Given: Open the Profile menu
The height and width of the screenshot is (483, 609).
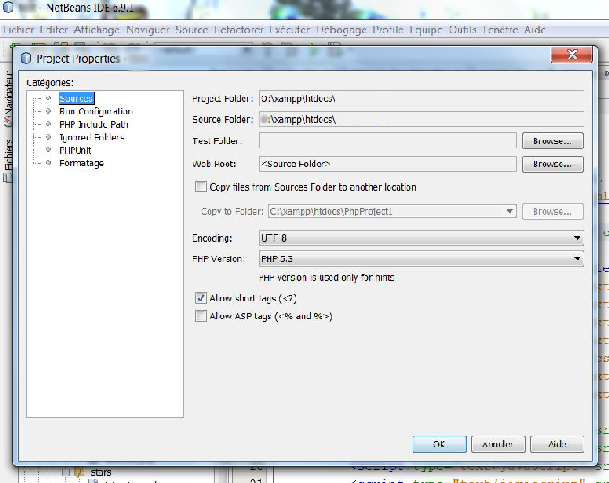Looking at the screenshot, I should click(x=388, y=30).
